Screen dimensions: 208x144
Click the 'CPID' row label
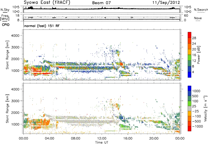(6, 25)
